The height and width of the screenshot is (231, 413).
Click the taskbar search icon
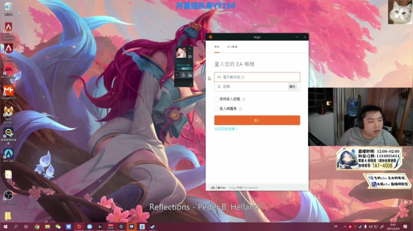coord(16,226)
